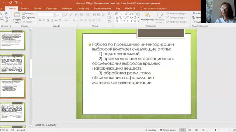236x132 pixels.
Task: Toggle Заметки notes pane in status bar
Action: click(x=151, y=130)
